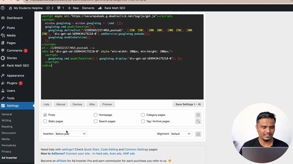Open the Permalinks settings submenu
Screen dimensions: 293x164
point(9,145)
